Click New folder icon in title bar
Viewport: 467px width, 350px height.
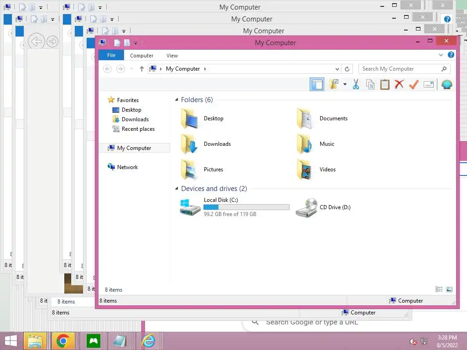(127, 43)
